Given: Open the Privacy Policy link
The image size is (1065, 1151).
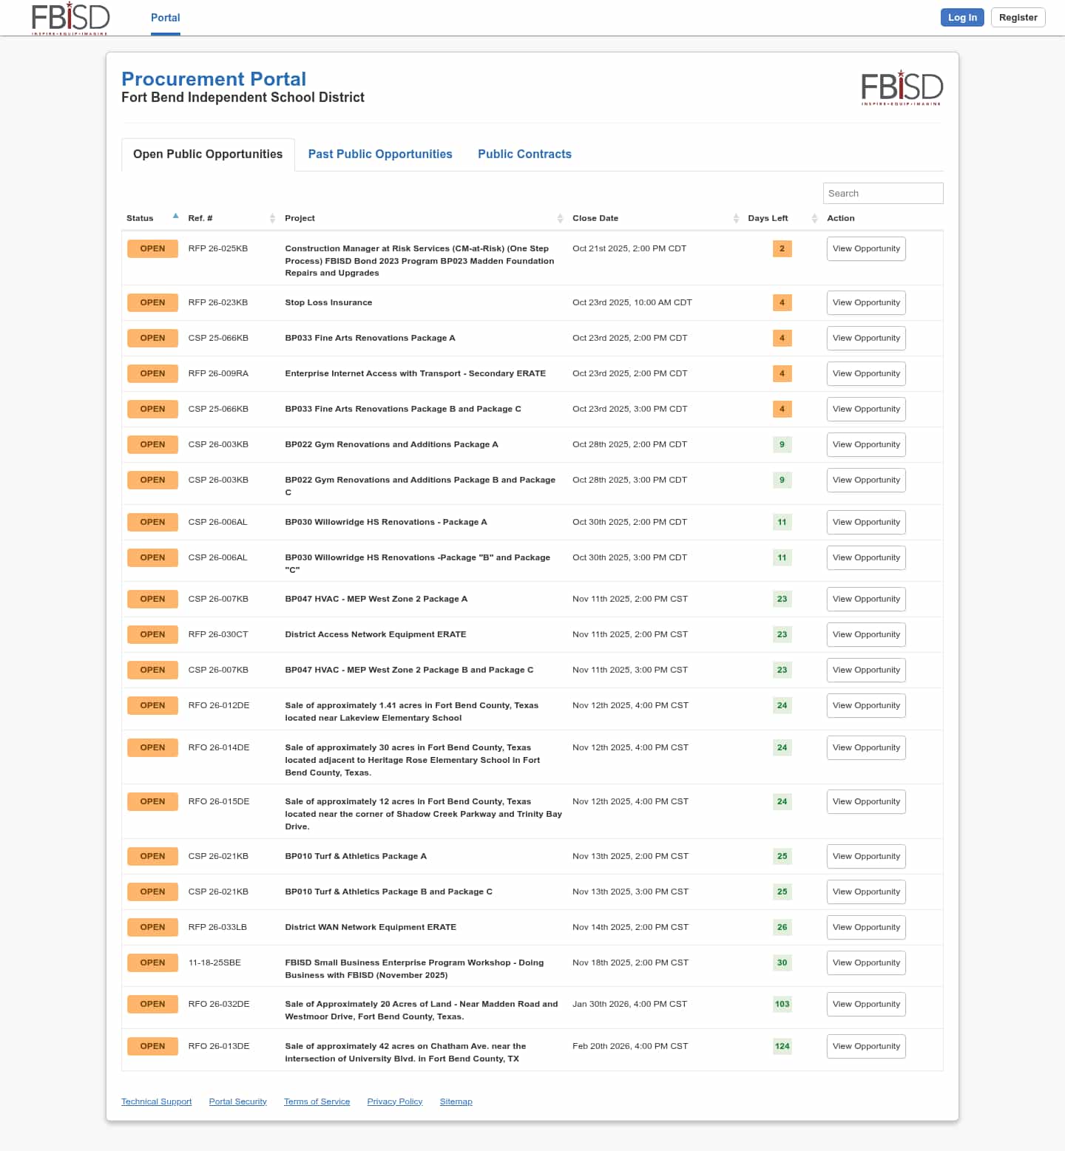Looking at the screenshot, I should pyautogui.click(x=394, y=1101).
